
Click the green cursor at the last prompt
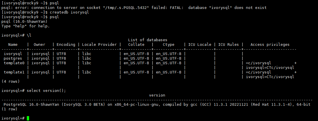tap(28, 118)
